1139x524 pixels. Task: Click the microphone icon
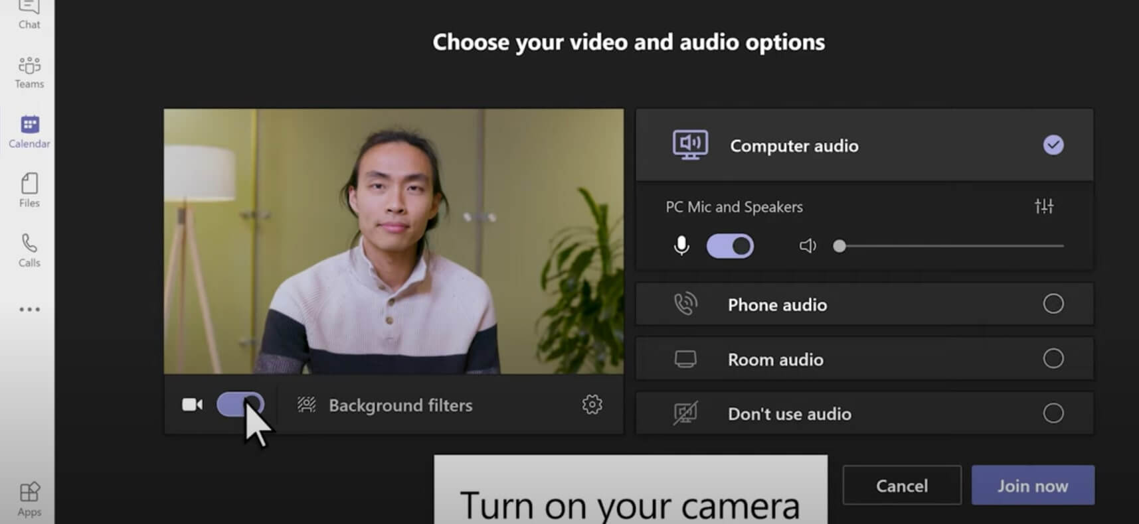[681, 246]
